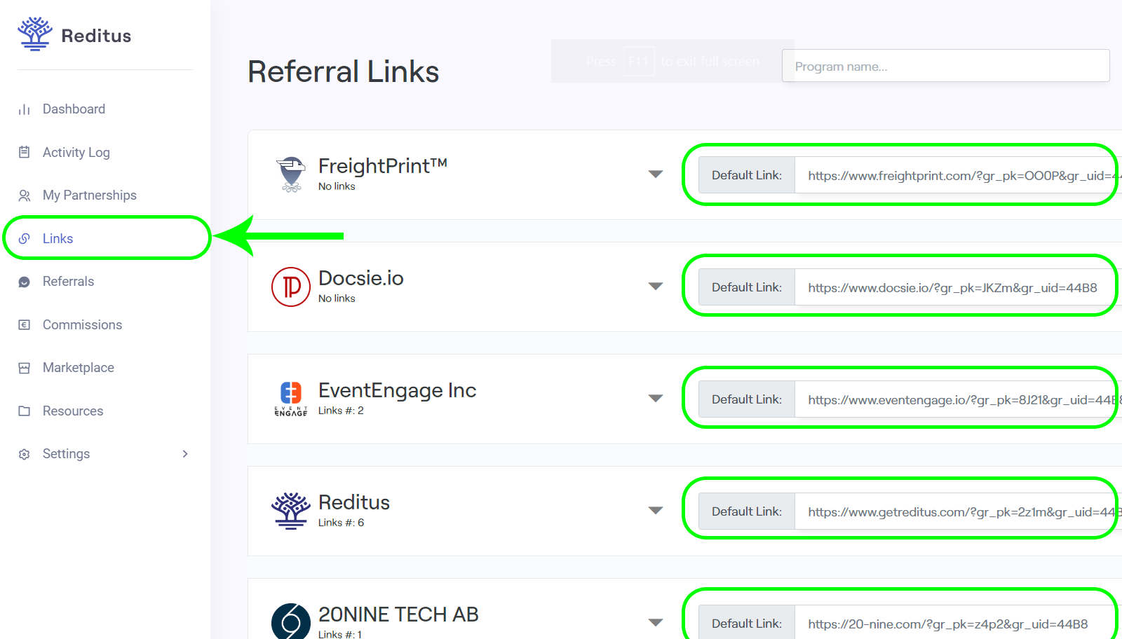Click the Program name search field
Image resolution: width=1122 pixels, height=639 pixels.
point(945,66)
